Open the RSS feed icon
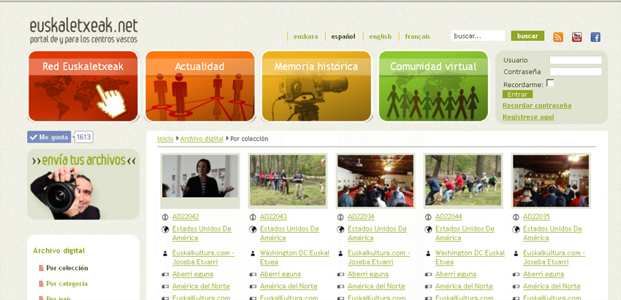 click(x=558, y=36)
